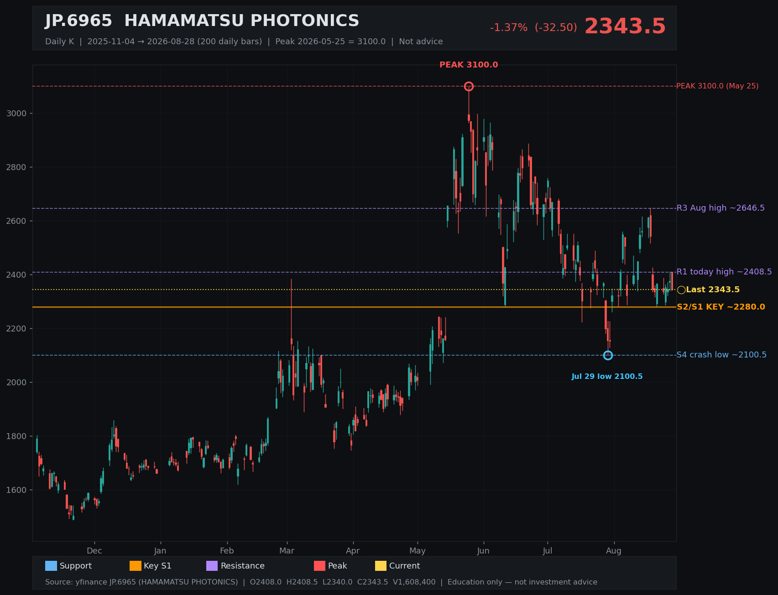Click the yellow Last price circle marker

681,290
